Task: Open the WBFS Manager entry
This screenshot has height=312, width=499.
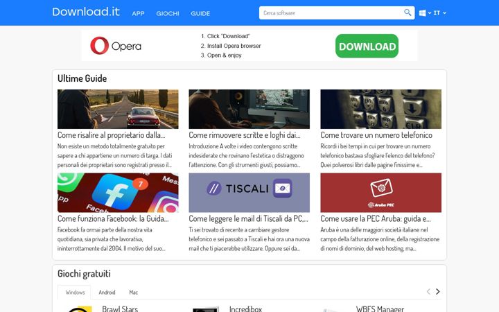Action: 380,309
